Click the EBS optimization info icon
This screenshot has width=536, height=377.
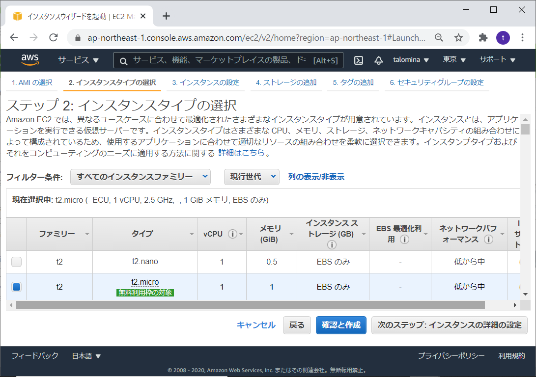tap(404, 240)
